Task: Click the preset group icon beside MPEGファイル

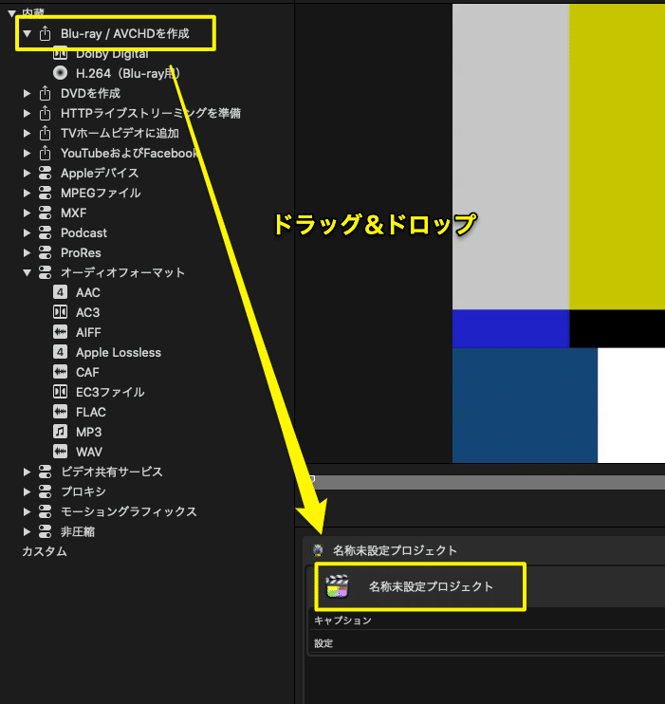Action: (45, 193)
